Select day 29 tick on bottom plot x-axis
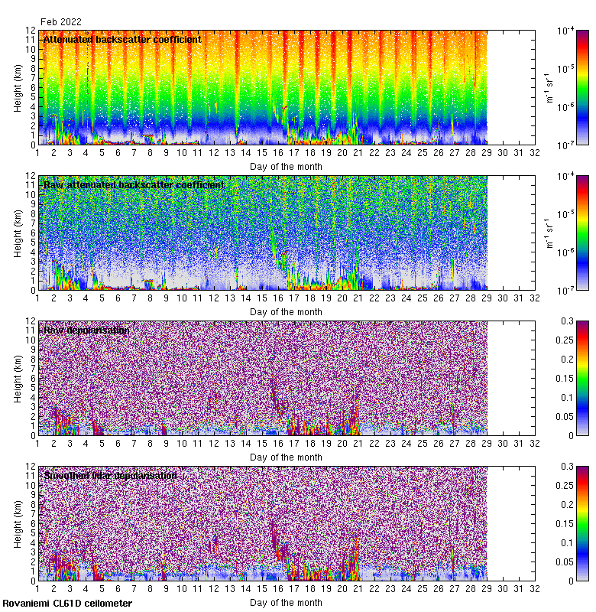The image size is (596, 612). 487,589
